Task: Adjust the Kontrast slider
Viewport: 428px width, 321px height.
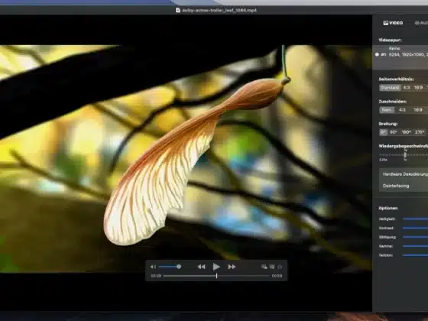Action: click(x=416, y=228)
